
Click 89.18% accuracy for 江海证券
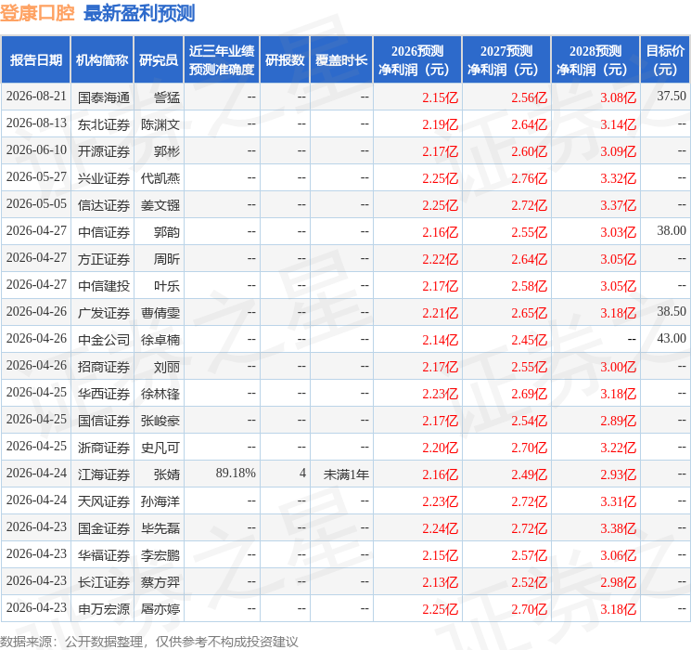pyautogui.click(x=236, y=473)
